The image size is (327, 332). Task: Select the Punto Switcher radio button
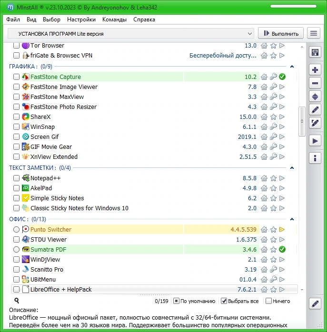tap(16, 230)
